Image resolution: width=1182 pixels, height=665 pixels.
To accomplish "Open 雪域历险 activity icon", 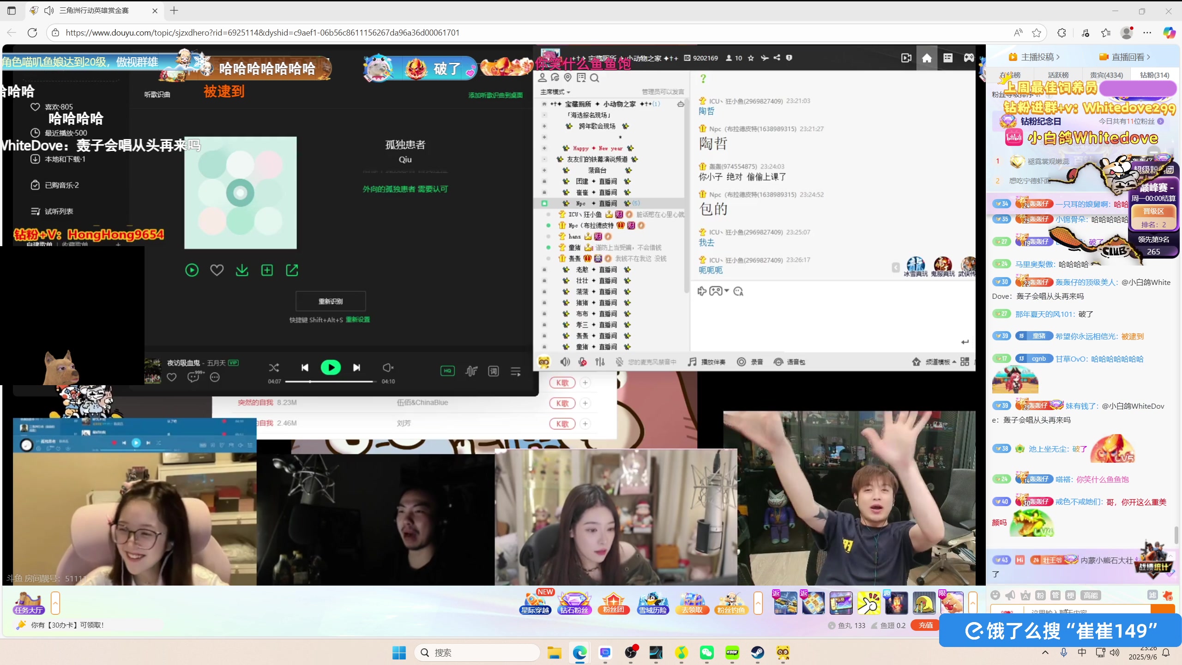I will tap(653, 603).
